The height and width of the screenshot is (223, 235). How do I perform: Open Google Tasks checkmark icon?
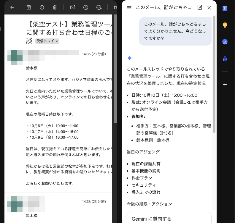(225, 42)
